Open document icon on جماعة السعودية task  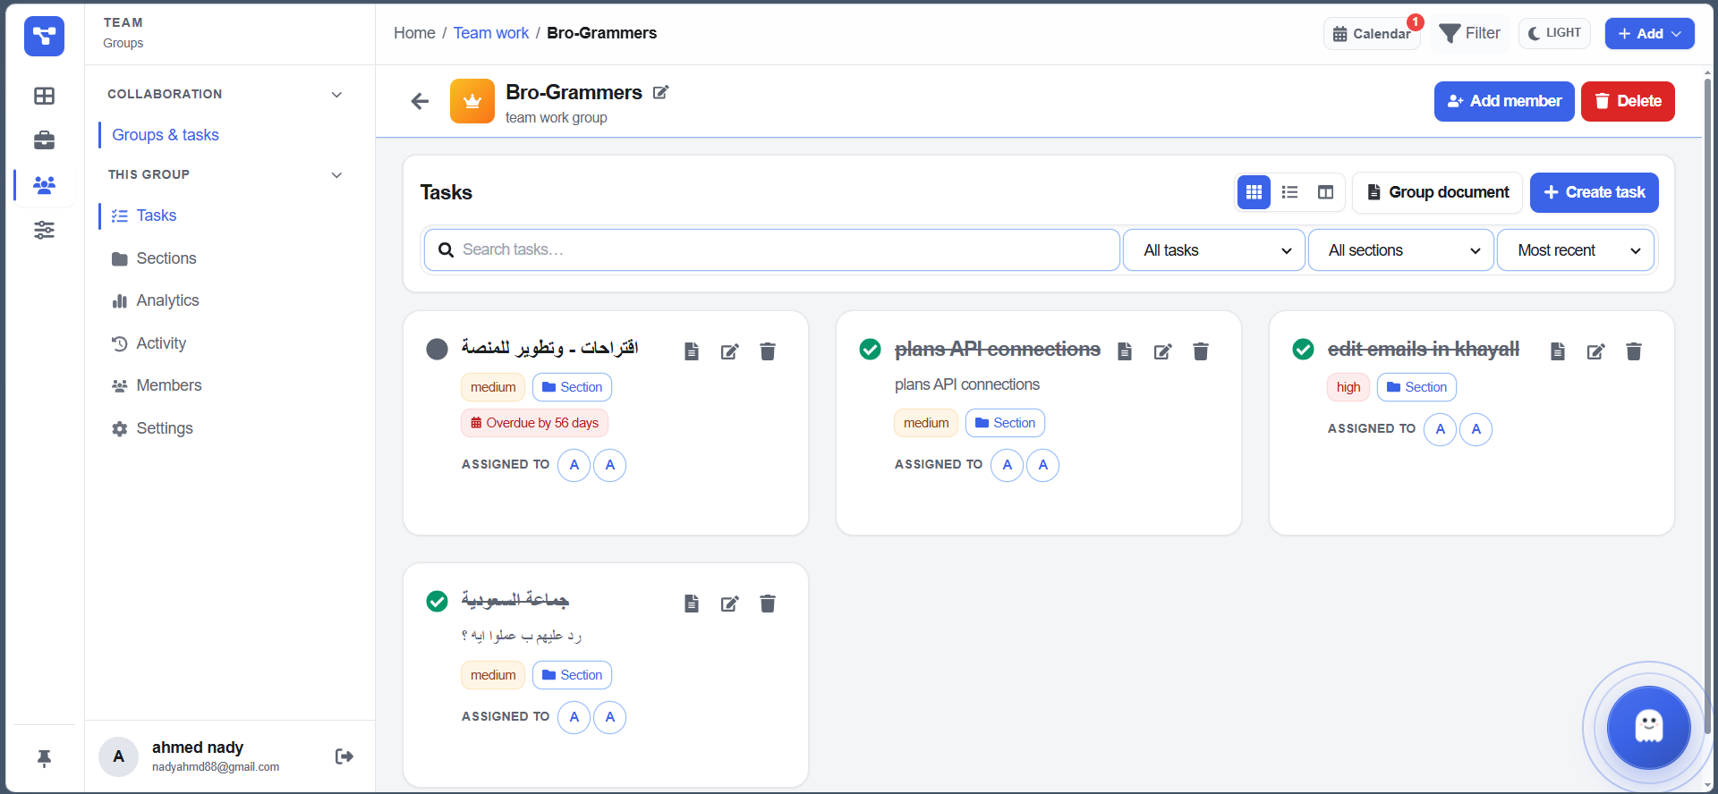click(x=692, y=604)
